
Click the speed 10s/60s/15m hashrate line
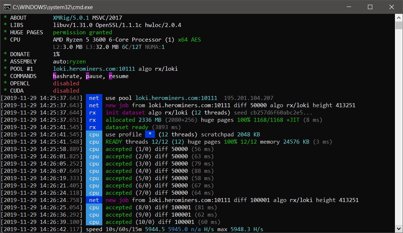(x=174, y=229)
